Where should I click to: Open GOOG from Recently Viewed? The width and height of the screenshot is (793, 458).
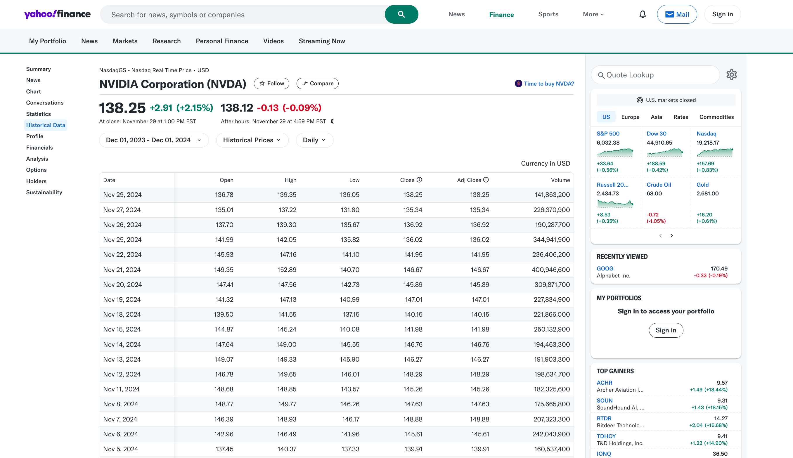pyautogui.click(x=605, y=268)
